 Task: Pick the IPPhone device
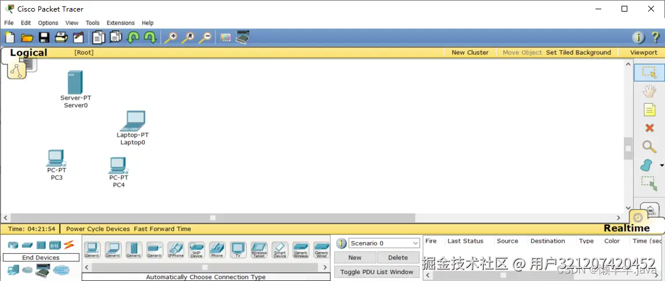[176, 250]
